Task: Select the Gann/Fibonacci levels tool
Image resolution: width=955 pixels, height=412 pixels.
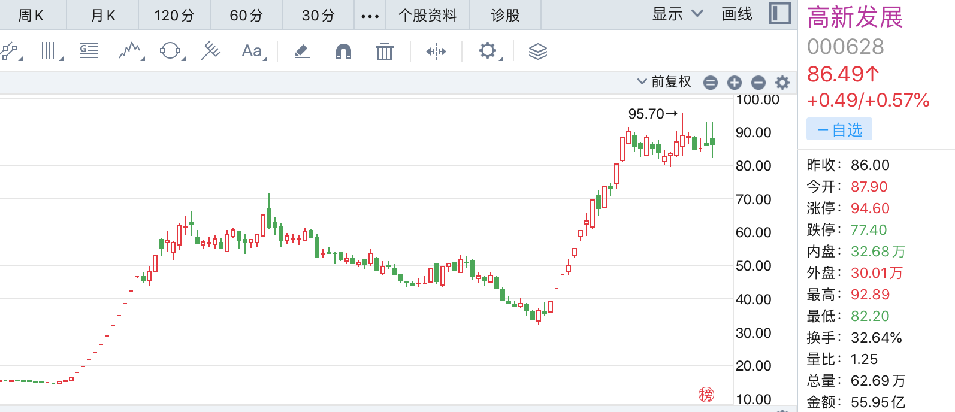Action: click(x=89, y=51)
